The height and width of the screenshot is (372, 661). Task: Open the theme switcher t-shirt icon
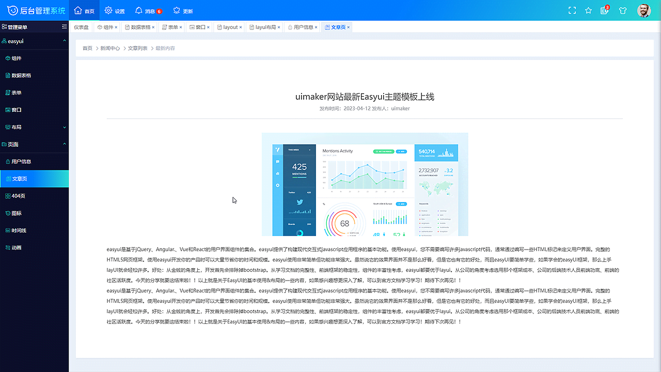coord(623,10)
